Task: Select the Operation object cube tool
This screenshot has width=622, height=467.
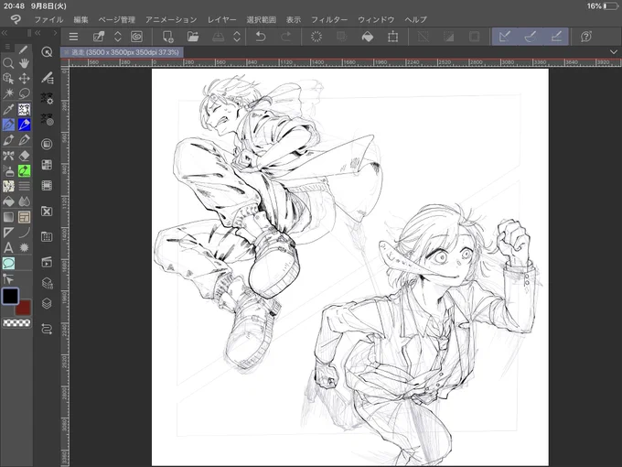Action: [x=8, y=78]
